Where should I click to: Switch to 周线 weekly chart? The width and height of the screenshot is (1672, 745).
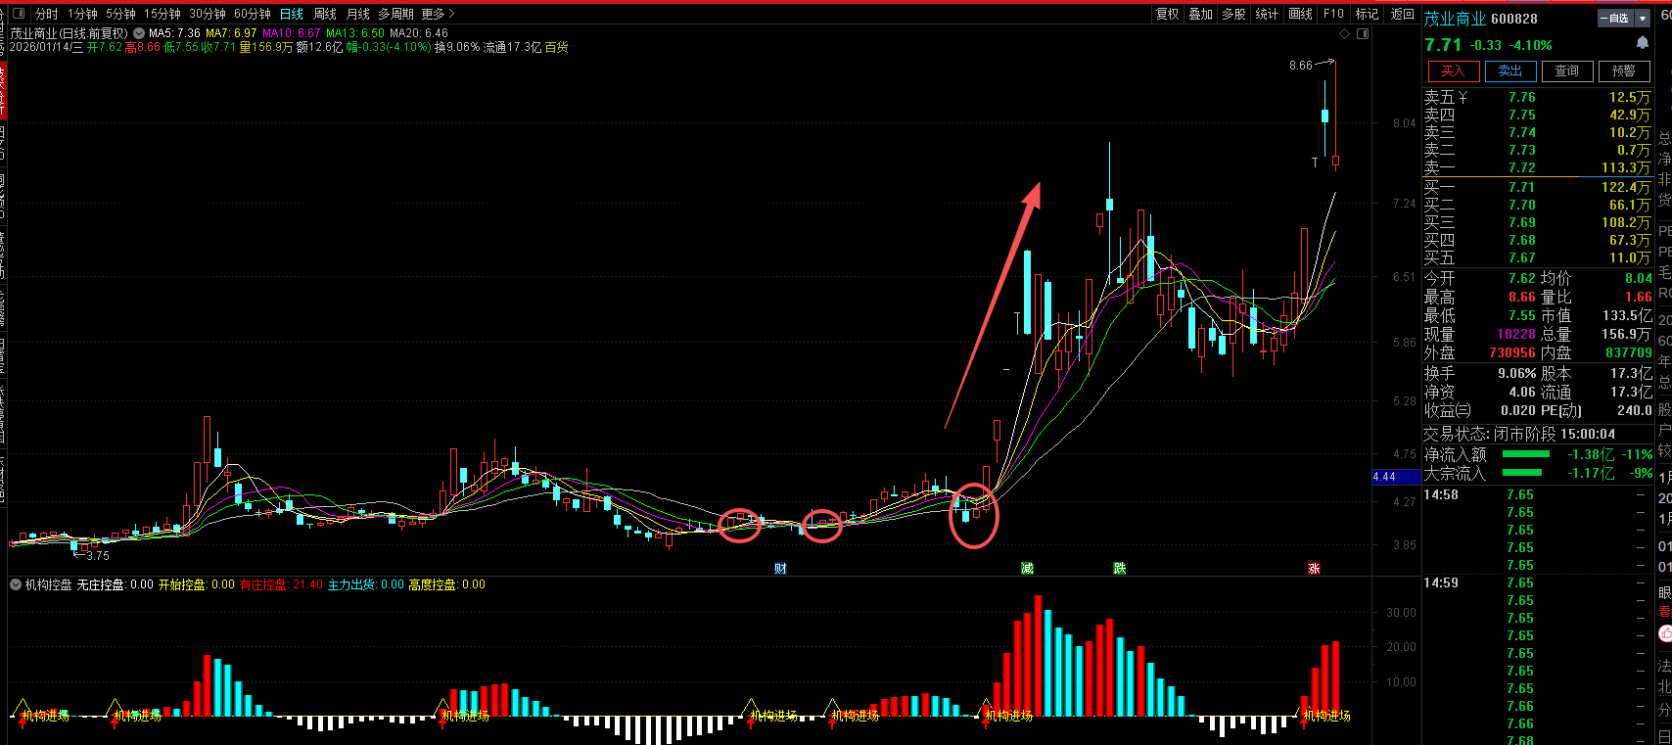click(x=324, y=14)
